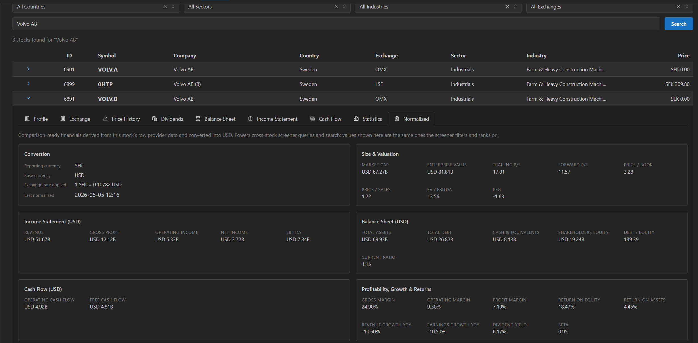The height and width of the screenshot is (343, 698).
Task: Switch to the Cash Flow tab
Action: point(326,119)
